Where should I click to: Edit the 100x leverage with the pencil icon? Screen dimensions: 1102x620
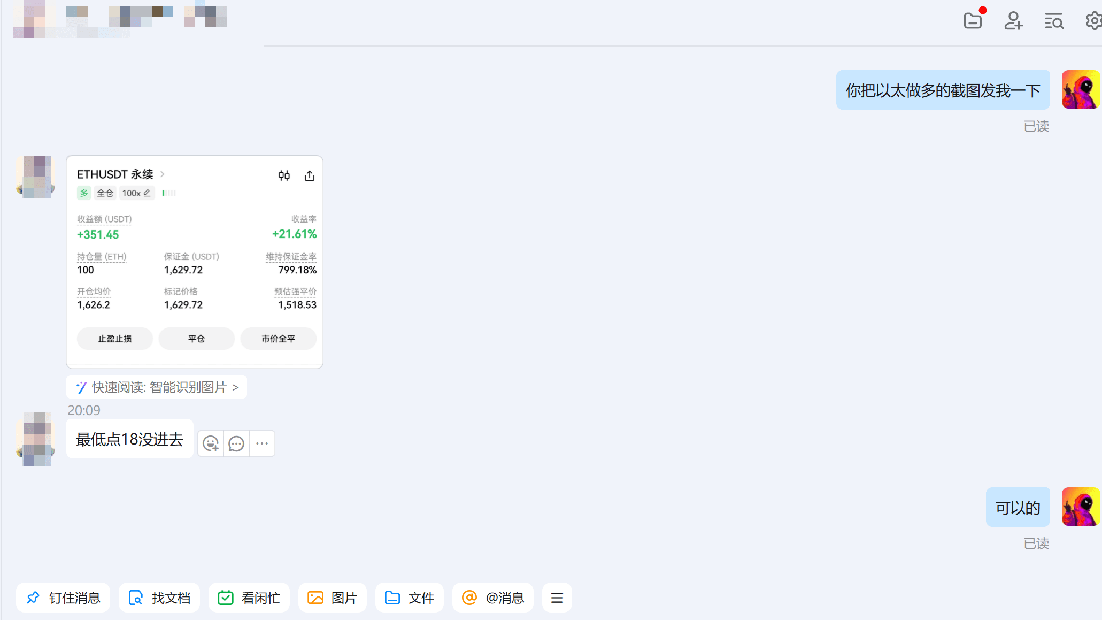148,193
